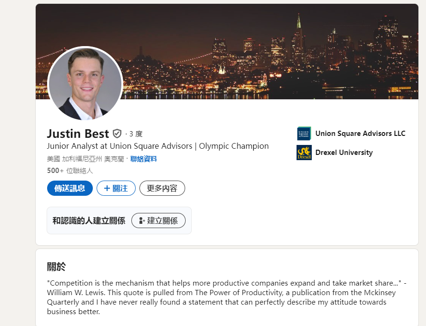426x326 pixels.
Task: Select the Union Square Advisors LLC text entry
Action: pos(360,134)
